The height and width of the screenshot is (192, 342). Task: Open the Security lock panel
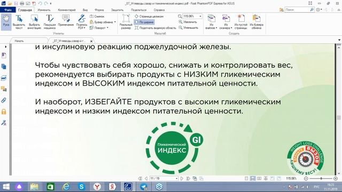[4, 111]
